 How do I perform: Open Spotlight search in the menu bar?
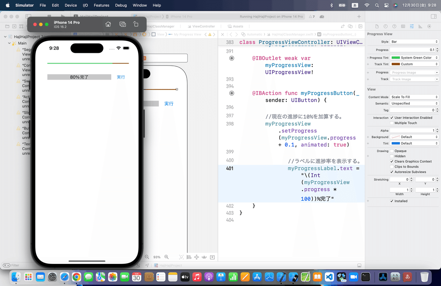[376, 6]
